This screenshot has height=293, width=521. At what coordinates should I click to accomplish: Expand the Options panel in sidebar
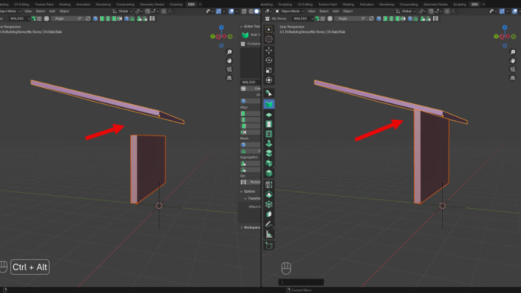pyautogui.click(x=249, y=191)
